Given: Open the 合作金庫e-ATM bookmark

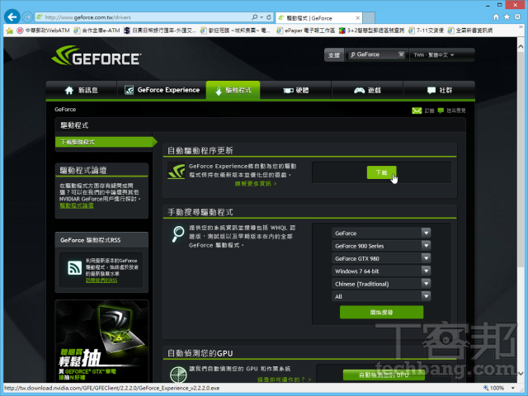Looking at the screenshot, I should click(x=97, y=31).
